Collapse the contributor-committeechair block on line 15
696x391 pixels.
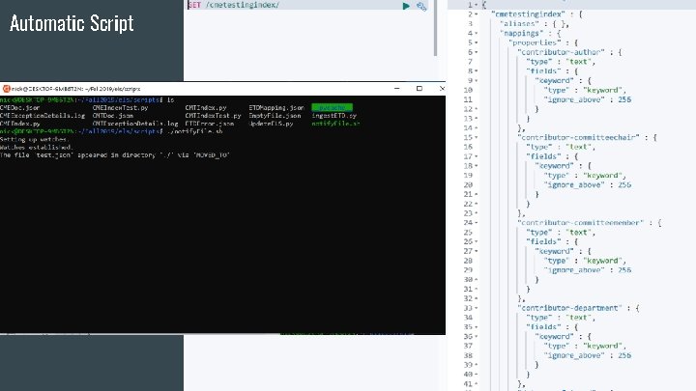477,137
